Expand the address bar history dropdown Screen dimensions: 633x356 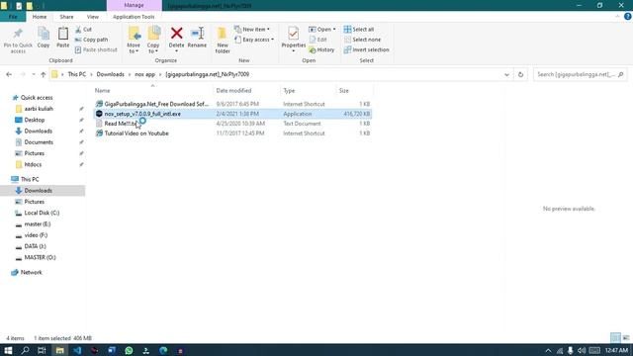pos(506,74)
